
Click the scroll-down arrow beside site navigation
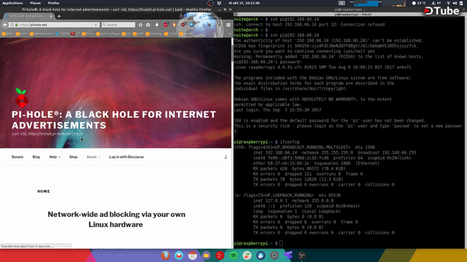click(225, 157)
